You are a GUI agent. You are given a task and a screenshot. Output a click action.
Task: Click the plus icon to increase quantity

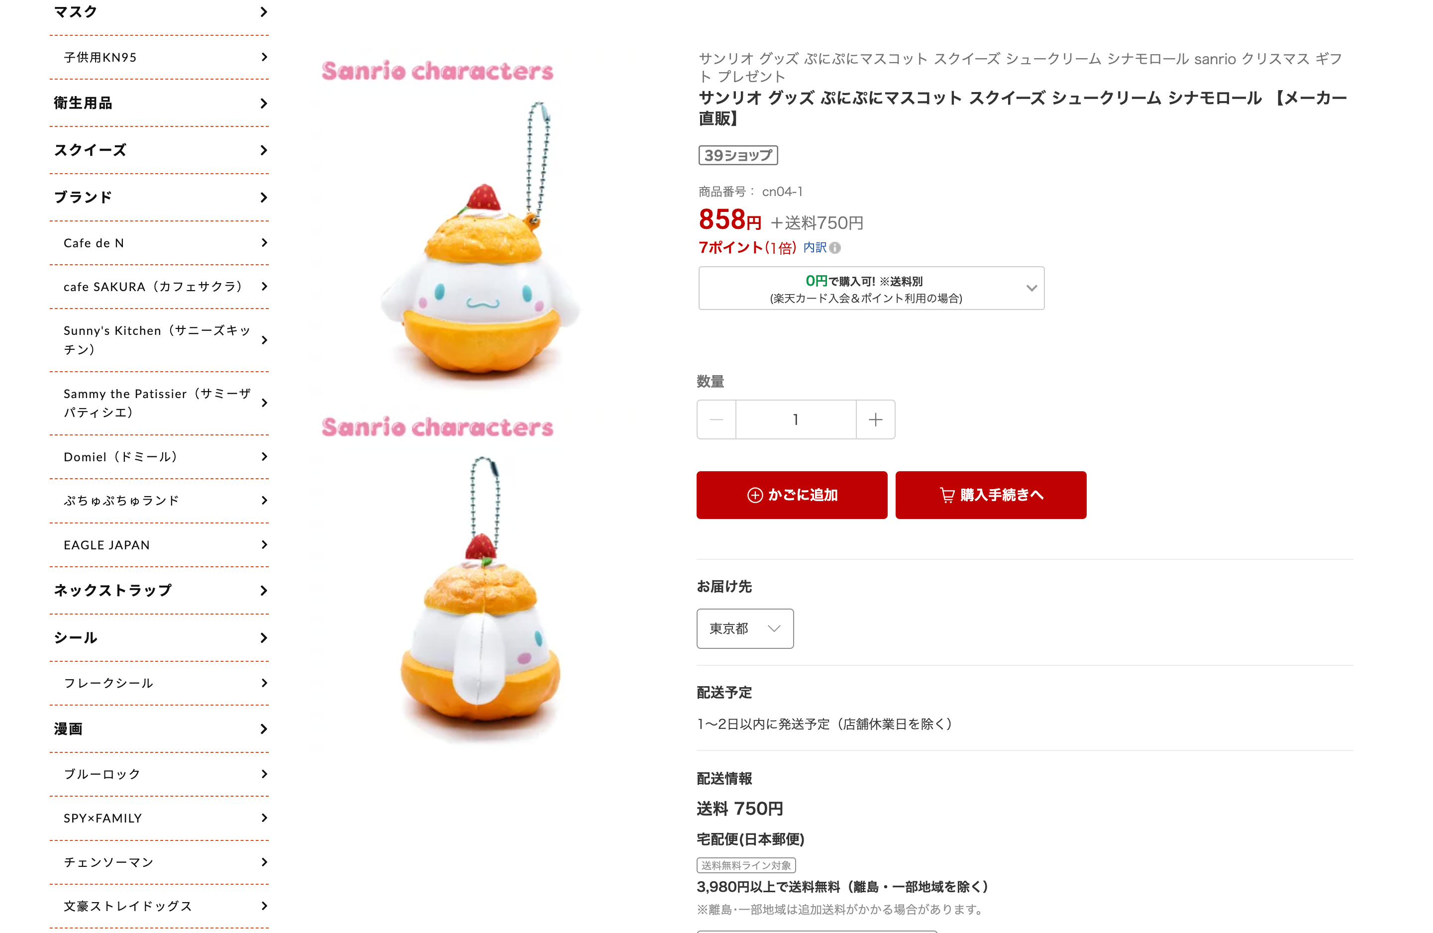875,419
